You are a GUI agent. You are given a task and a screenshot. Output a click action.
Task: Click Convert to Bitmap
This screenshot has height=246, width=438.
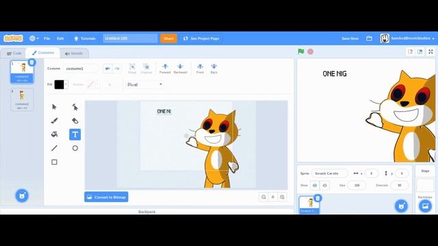coord(107,197)
